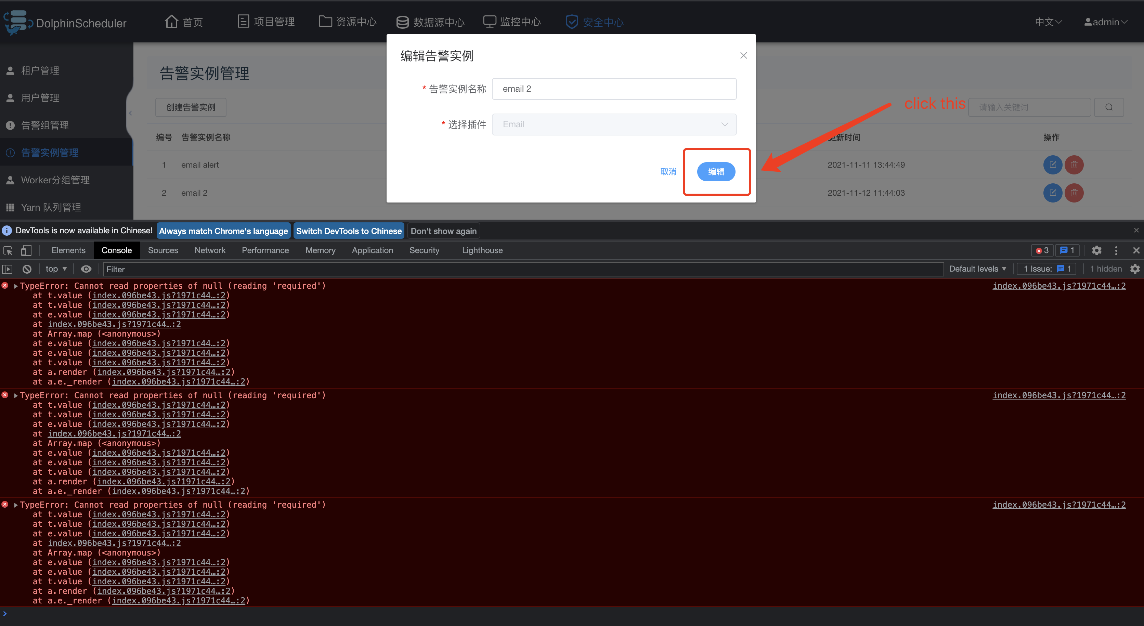Image resolution: width=1144 pixels, height=626 pixels.
Task: Click the console sidebar show icon
Action: 8,269
